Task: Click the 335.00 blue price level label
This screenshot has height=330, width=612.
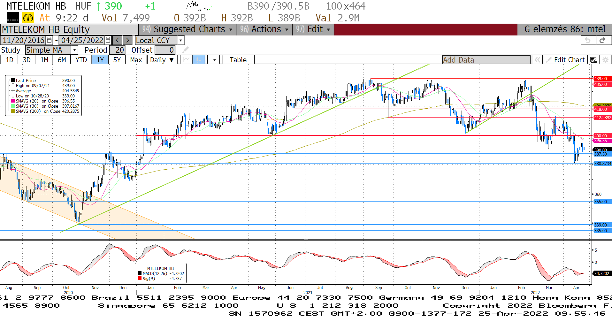Action: pos(602,231)
